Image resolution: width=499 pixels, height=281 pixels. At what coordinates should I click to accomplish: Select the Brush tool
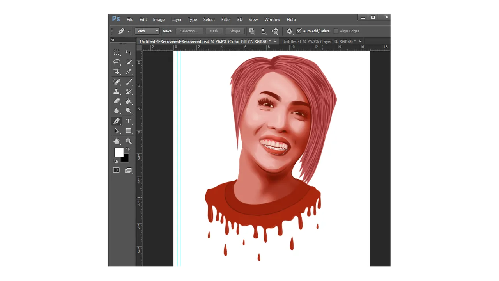point(129,82)
